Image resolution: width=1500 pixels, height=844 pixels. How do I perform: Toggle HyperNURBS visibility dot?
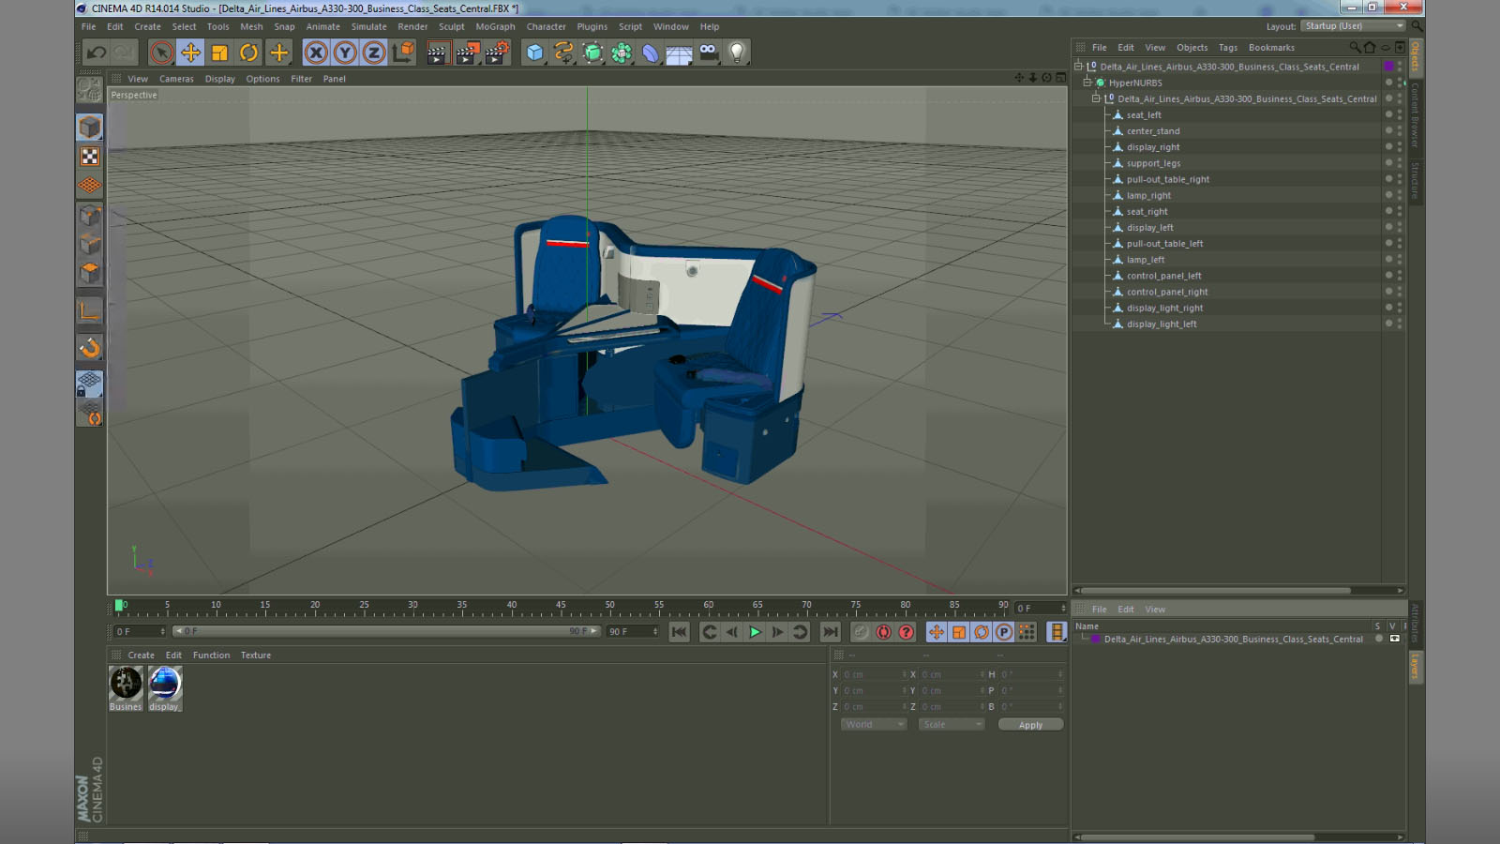1388,82
